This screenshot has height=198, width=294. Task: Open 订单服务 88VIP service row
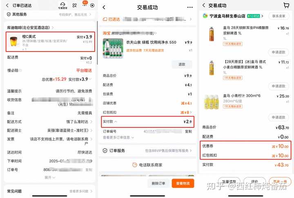(147, 151)
